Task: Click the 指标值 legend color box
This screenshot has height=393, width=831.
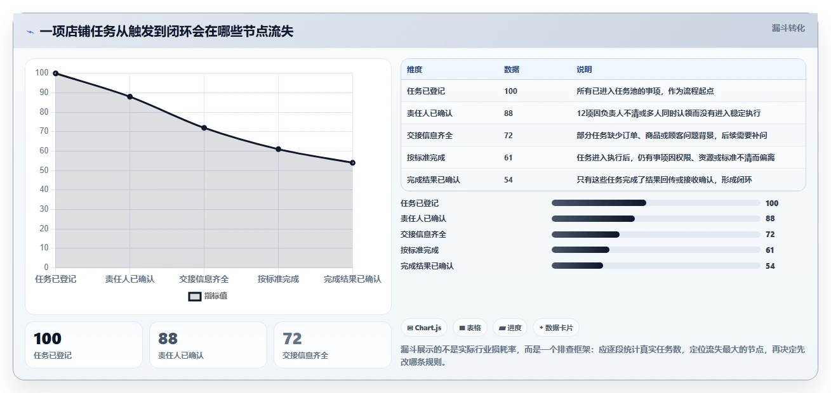Action: [x=195, y=296]
